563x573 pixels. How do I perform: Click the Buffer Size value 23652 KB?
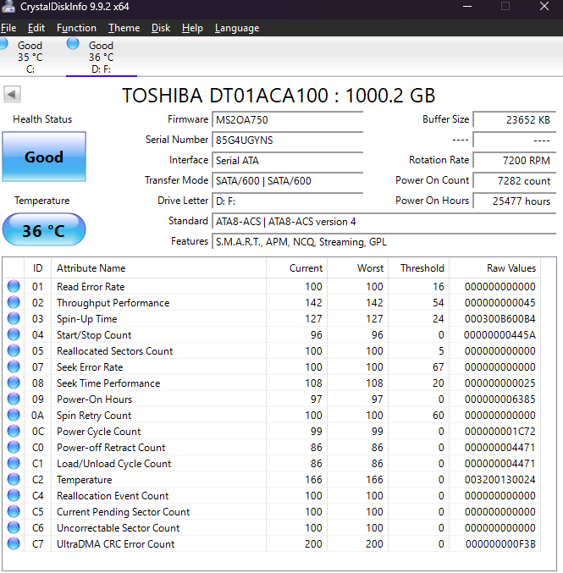pyautogui.click(x=515, y=120)
